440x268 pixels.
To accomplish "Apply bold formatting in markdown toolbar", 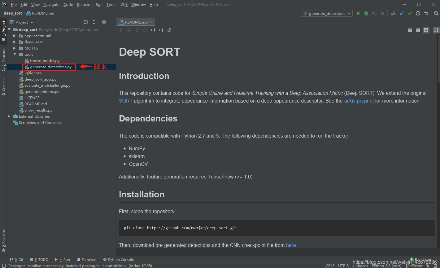I will [x=121, y=30].
